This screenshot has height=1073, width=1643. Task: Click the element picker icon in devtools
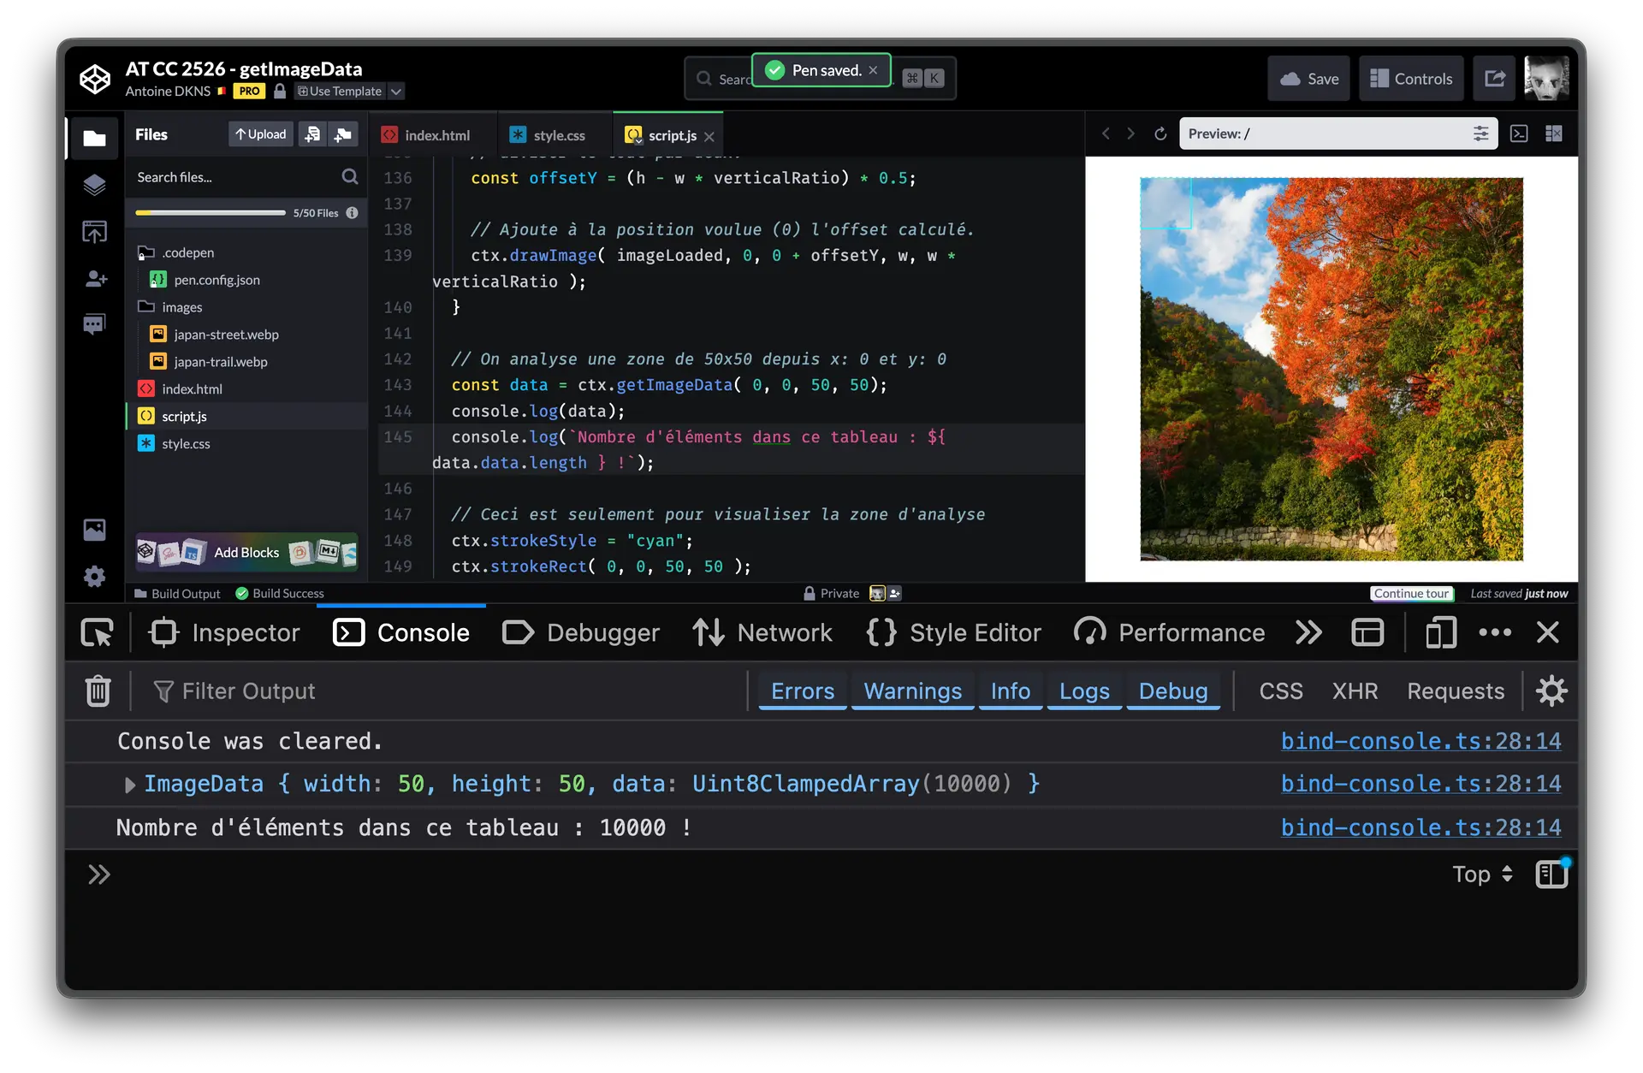pyautogui.click(x=97, y=632)
